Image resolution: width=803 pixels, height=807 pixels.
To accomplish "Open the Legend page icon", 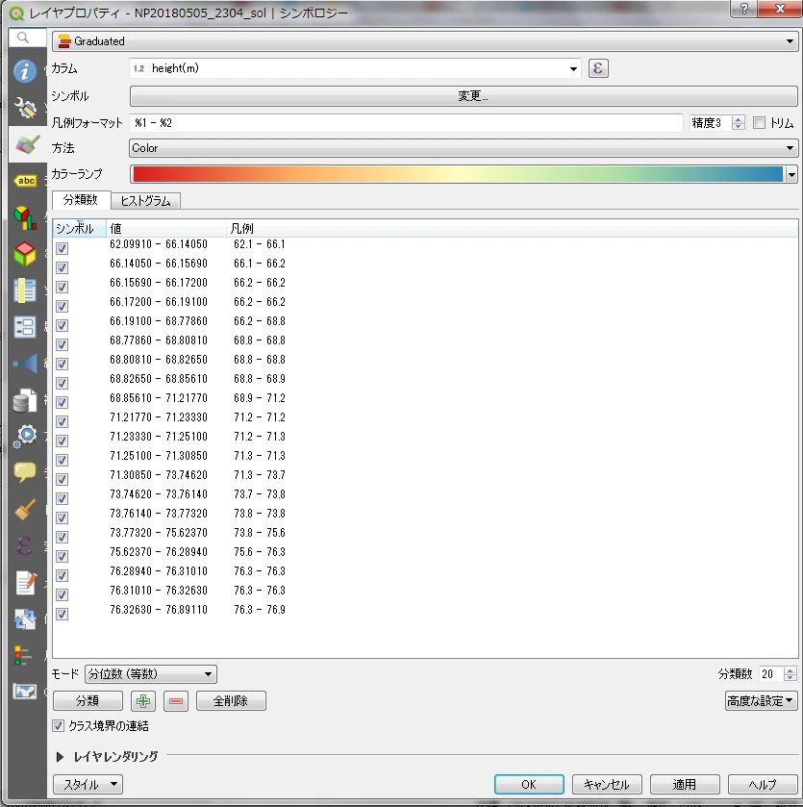I will 23,656.
